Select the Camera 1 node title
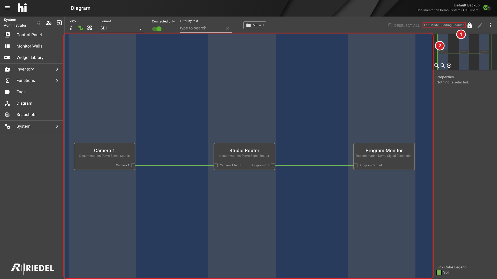497x279 pixels. tap(104, 151)
